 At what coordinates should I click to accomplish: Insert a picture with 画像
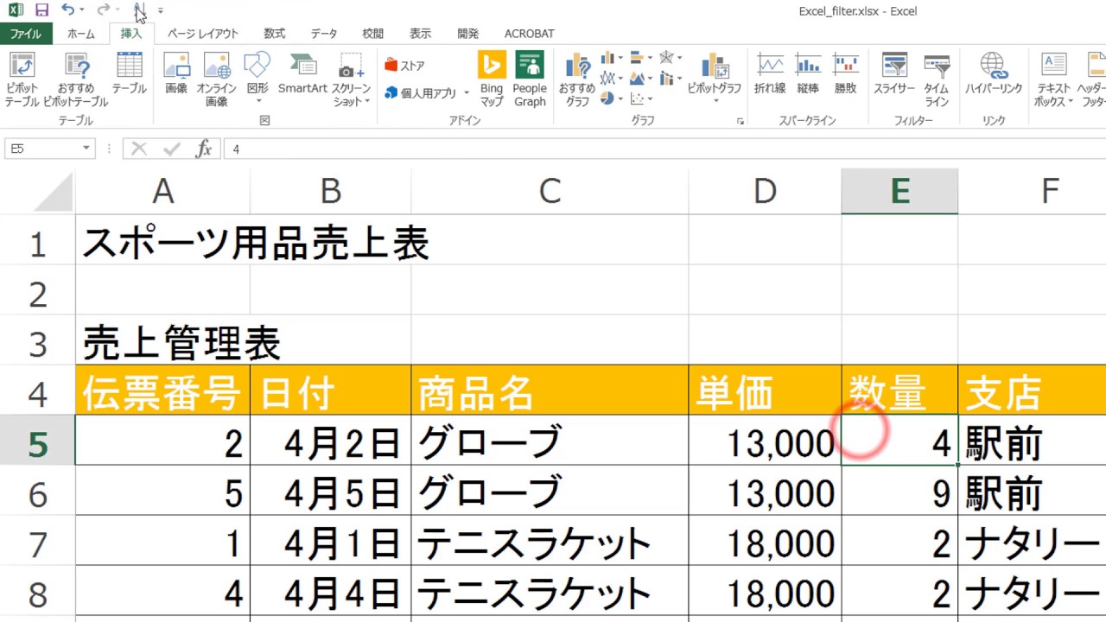176,73
